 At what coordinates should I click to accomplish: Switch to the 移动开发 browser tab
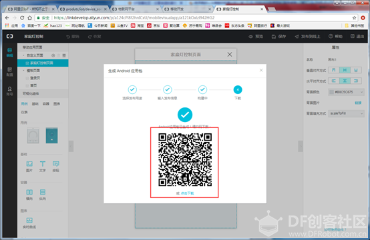click(188, 9)
